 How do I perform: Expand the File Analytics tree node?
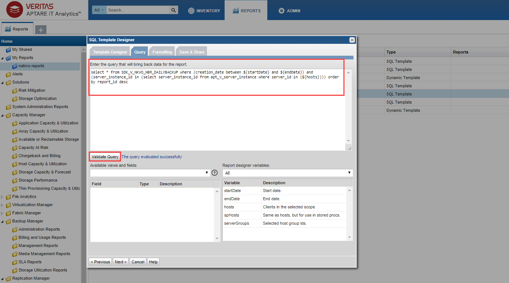[2, 197]
